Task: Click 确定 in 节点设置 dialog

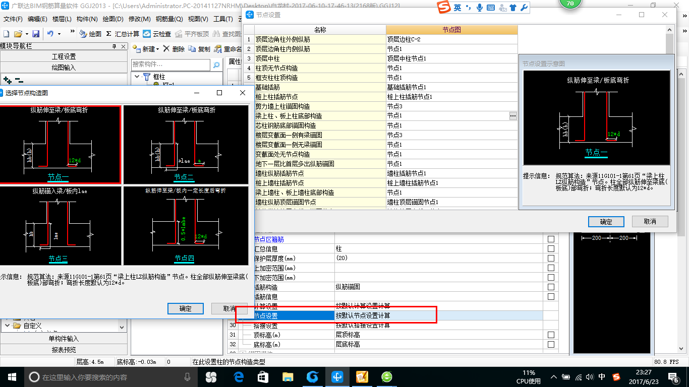Action: pos(606,222)
